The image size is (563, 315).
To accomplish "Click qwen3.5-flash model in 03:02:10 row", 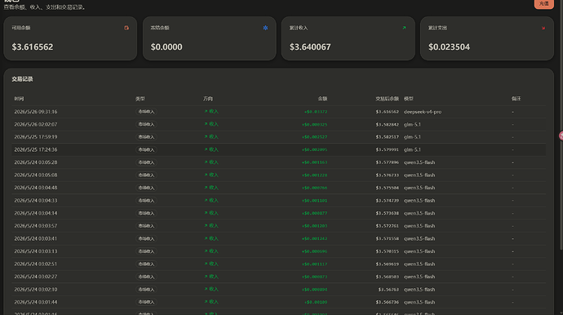I will point(419,290).
